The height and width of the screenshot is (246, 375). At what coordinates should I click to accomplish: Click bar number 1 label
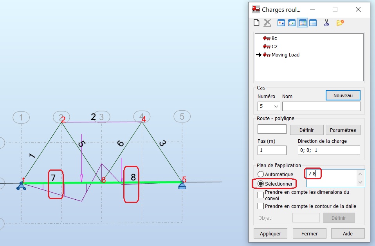[32, 156]
